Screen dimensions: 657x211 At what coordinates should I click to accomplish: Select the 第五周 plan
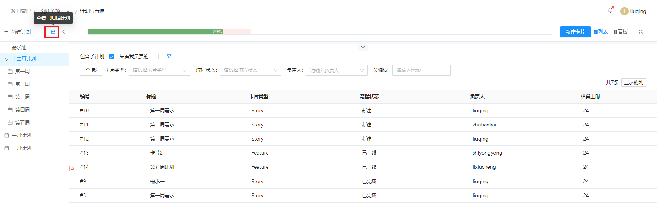(x=22, y=123)
